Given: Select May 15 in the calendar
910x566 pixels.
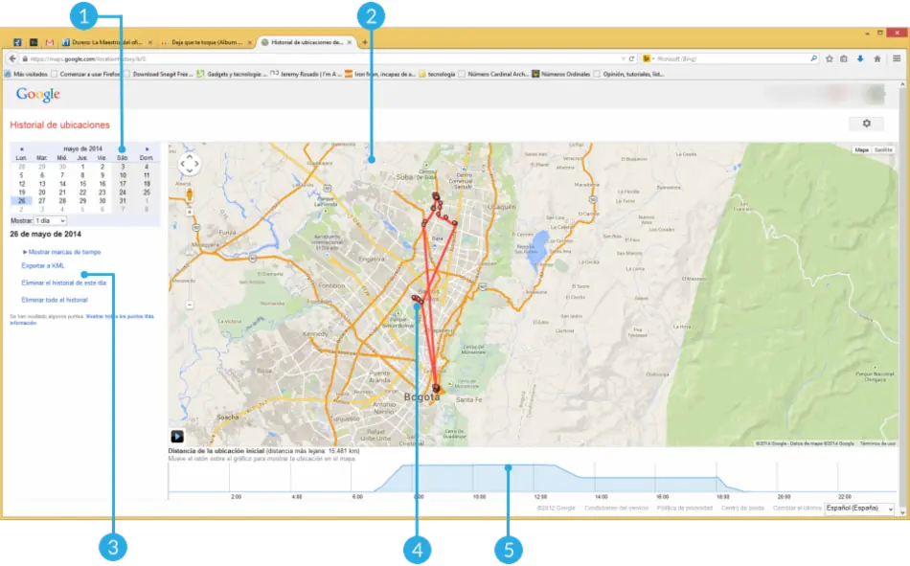Looking at the screenshot, I should (x=82, y=184).
